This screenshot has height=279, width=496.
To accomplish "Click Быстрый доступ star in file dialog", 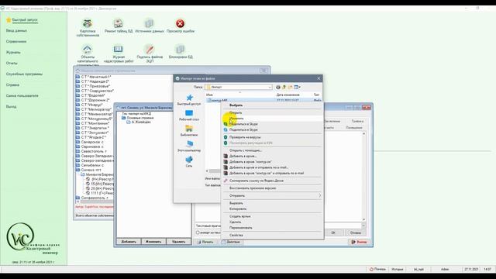I will tap(189, 100).
